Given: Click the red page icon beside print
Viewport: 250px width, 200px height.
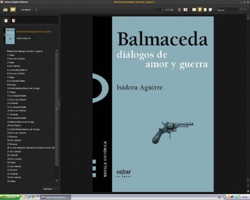Looking at the screenshot, I should 185,10.
